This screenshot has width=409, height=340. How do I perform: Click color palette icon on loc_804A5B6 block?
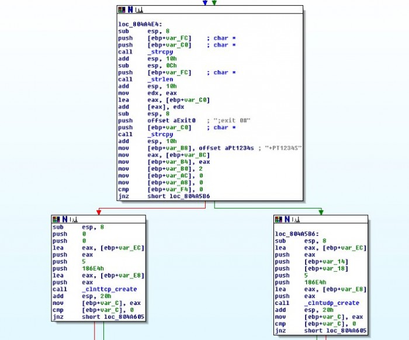pos(278,219)
